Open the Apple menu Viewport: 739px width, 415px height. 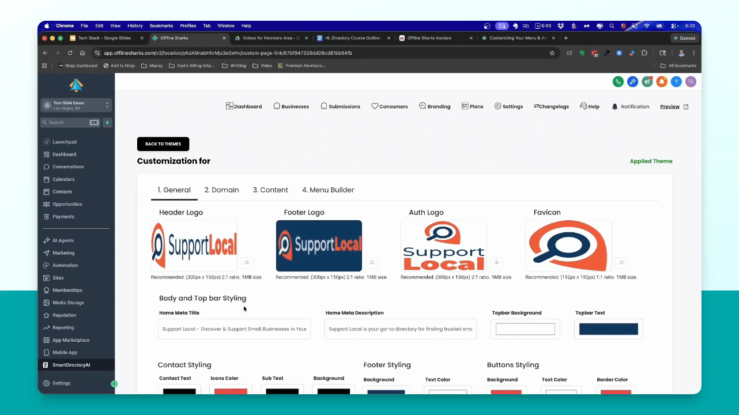47,26
